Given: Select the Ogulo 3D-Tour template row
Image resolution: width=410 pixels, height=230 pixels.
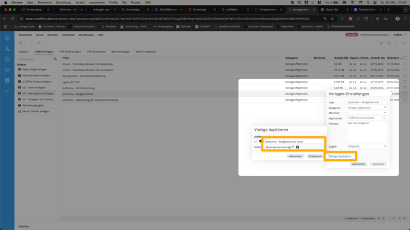Looking at the screenshot, I should pyautogui.click(x=71, y=82).
